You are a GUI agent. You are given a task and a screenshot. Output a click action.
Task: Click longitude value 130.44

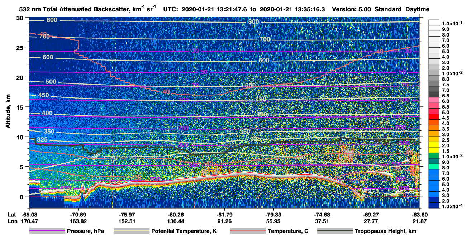(175, 221)
